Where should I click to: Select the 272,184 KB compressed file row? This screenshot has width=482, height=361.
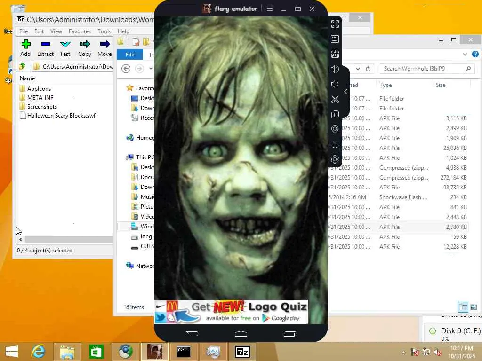click(x=398, y=178)
